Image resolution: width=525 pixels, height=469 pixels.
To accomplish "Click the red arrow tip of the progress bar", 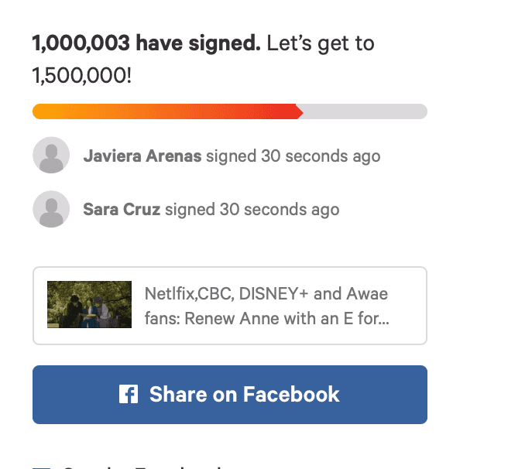I will [x=299, y=112].
